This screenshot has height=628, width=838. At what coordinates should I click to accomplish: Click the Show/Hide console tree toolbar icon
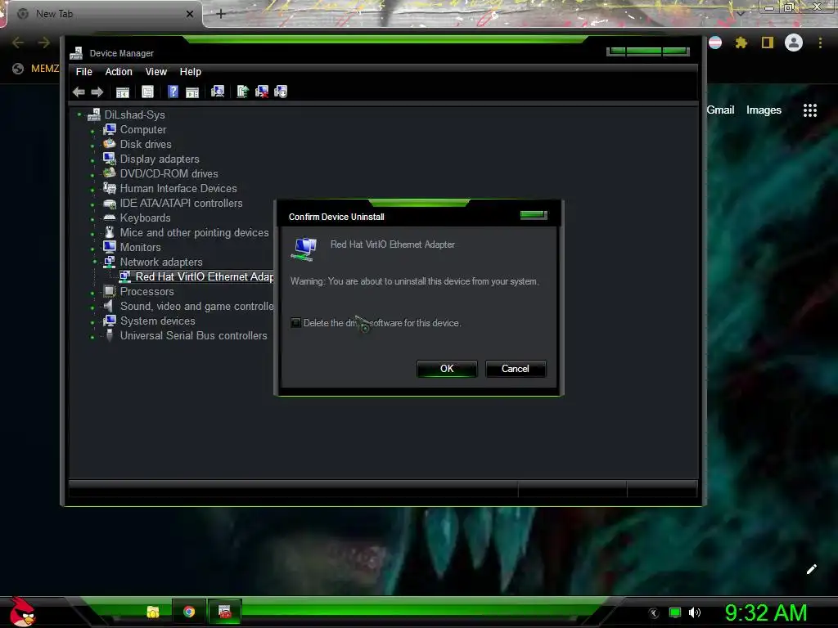[123, 92]
